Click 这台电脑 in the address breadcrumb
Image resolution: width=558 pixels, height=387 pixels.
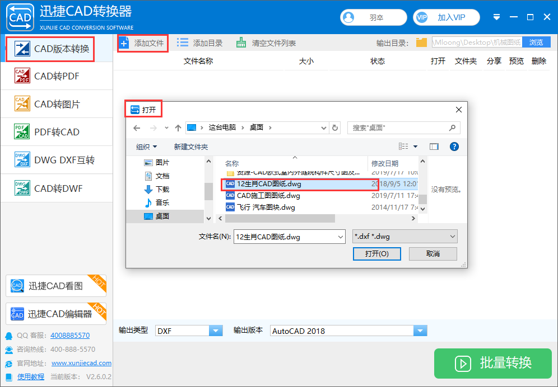[x=222, y=128]
